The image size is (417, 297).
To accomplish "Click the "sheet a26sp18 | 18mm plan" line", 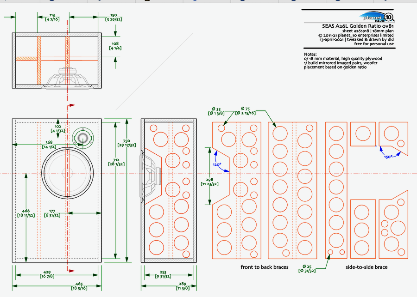I will [368, 31].
